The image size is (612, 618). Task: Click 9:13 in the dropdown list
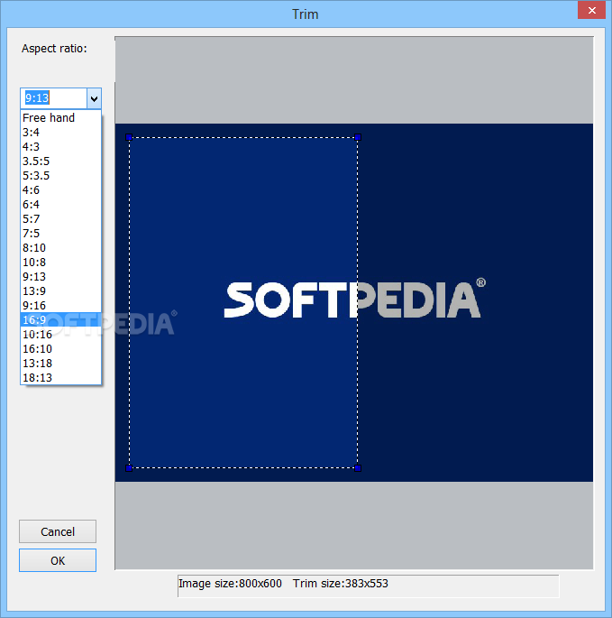[x=60, y=277]
